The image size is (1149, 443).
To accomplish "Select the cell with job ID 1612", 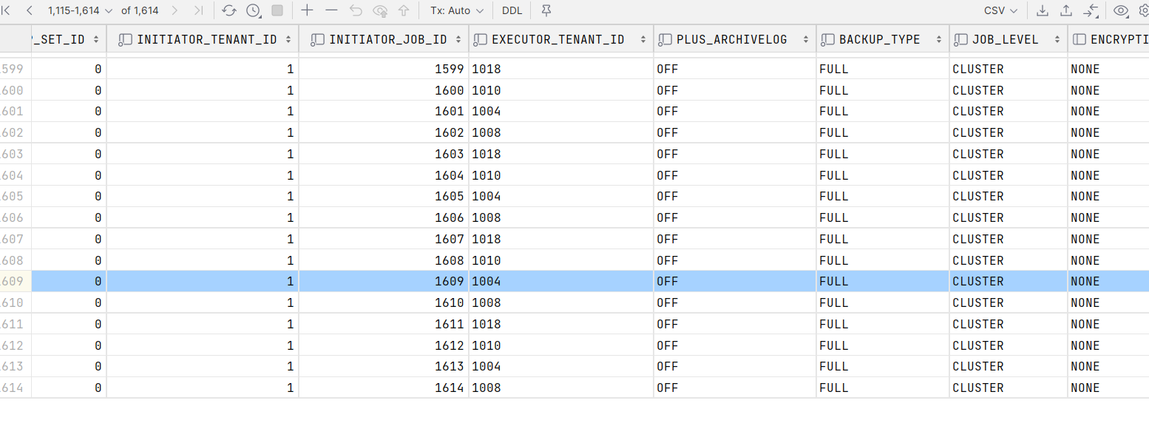I will 384,345.
